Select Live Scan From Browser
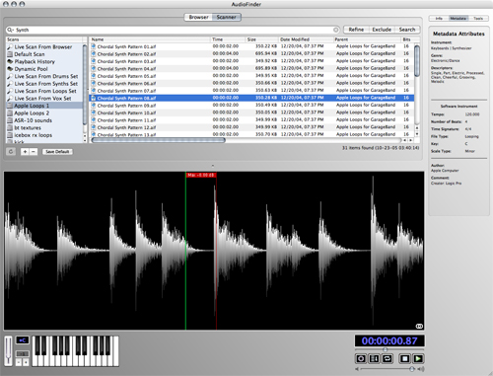The image size is (493, 376). coord(43,47)
